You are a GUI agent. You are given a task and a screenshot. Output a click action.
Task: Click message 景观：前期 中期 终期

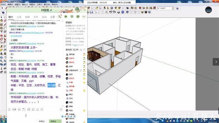[x=24, y=69]
